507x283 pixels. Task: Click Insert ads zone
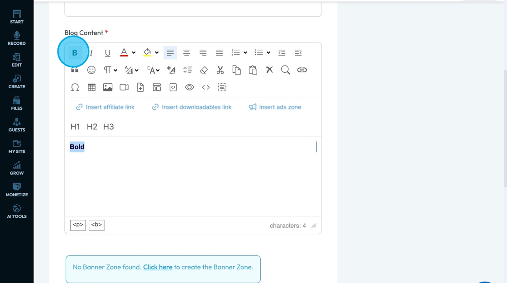[275, 107]
